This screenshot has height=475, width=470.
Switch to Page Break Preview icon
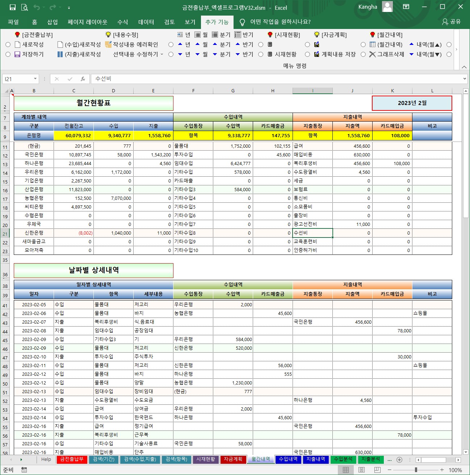click(377, 470)
